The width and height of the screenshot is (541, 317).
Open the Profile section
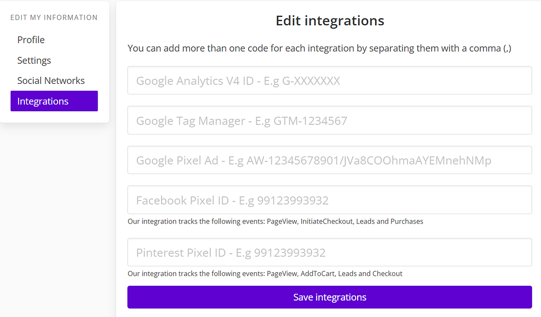click(x=31, y=40)
